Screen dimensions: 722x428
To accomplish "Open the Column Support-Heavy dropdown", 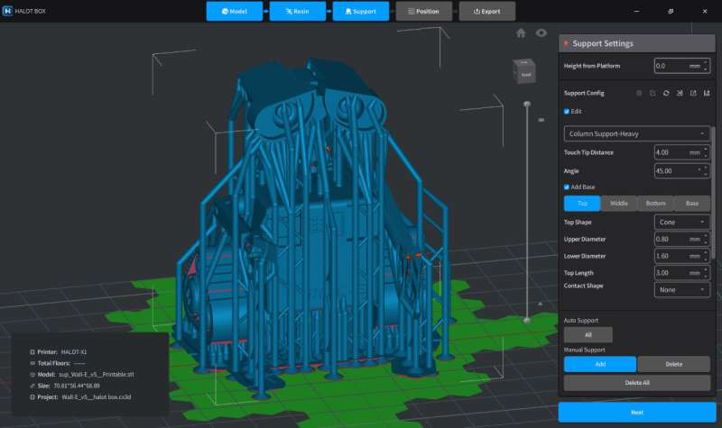I will point(637,133).
